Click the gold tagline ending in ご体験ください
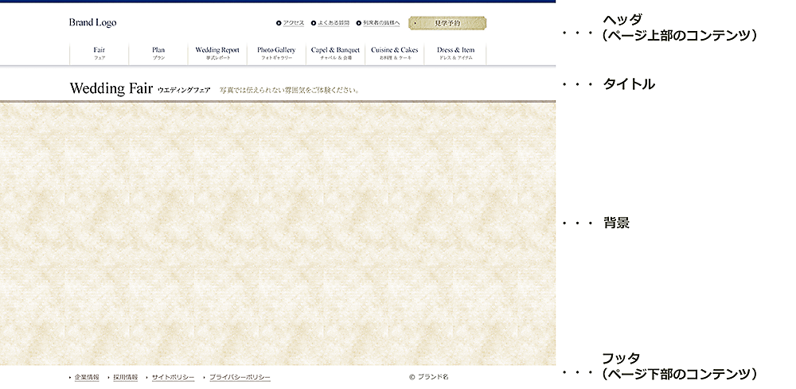Viewport: 796px width, 389px height. pos(290,90)
